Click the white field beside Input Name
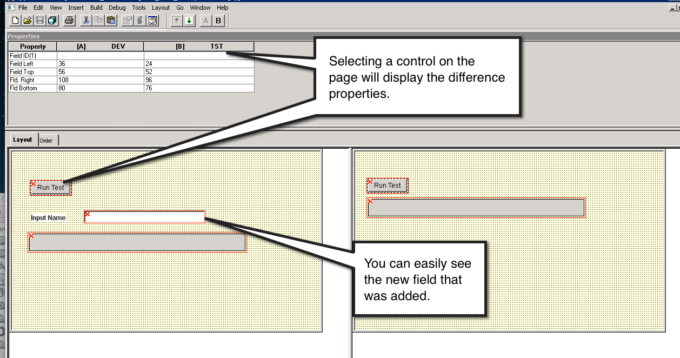Screen dimensions: 680x358 click(x=144, y=217)
